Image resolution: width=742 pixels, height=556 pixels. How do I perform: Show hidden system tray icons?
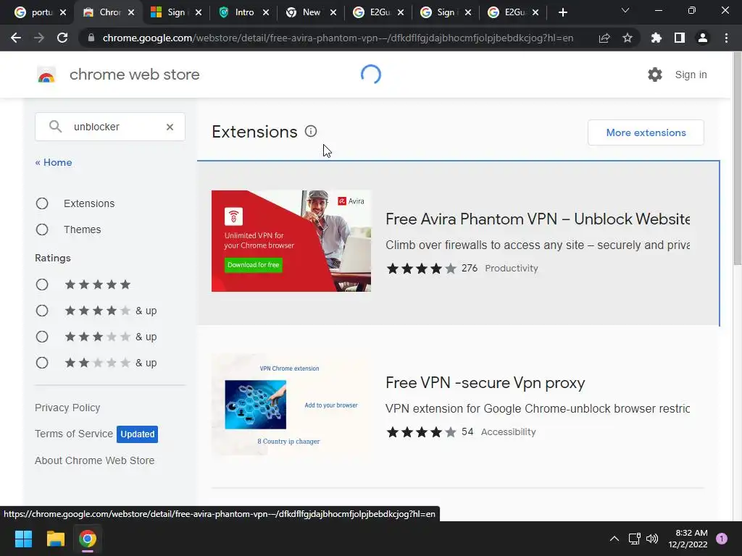click(x=614, y=539)
